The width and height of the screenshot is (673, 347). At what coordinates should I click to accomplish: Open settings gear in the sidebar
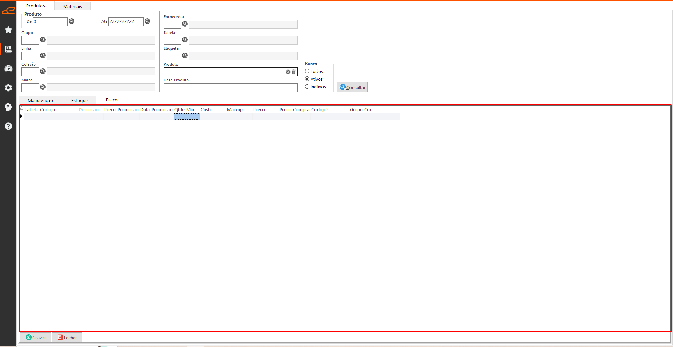pyautogui.click(x=8, y=88)
